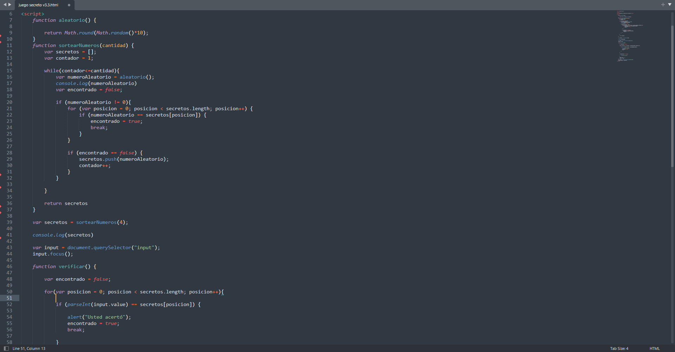Screen dimensions: 675x352
Task: Click 'var encontrado = false;' on line 48
Action: click(x=77, y=279)
